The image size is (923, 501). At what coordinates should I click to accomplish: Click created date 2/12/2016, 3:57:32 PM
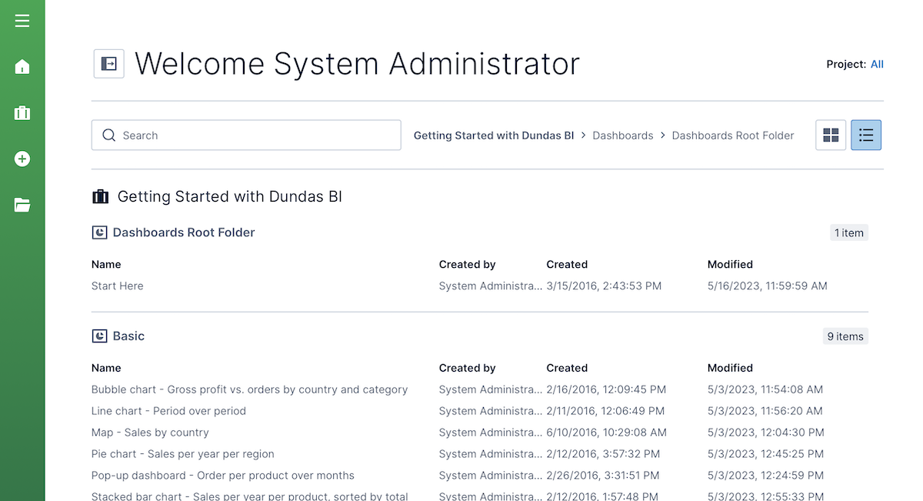coord(604,454)
